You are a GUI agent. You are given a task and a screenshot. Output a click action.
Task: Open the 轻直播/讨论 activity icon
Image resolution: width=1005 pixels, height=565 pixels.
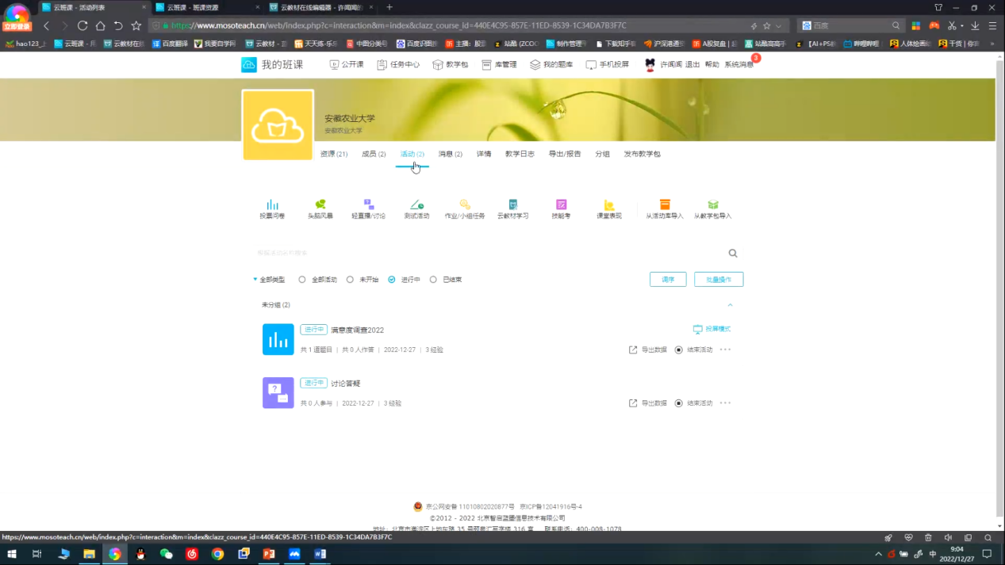[x=369, y=208]
